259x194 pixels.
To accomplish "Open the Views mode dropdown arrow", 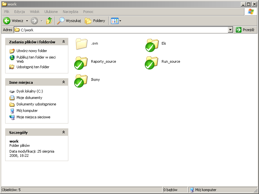I will coord(120,21).
